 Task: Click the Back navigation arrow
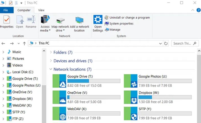coord(3,44)
